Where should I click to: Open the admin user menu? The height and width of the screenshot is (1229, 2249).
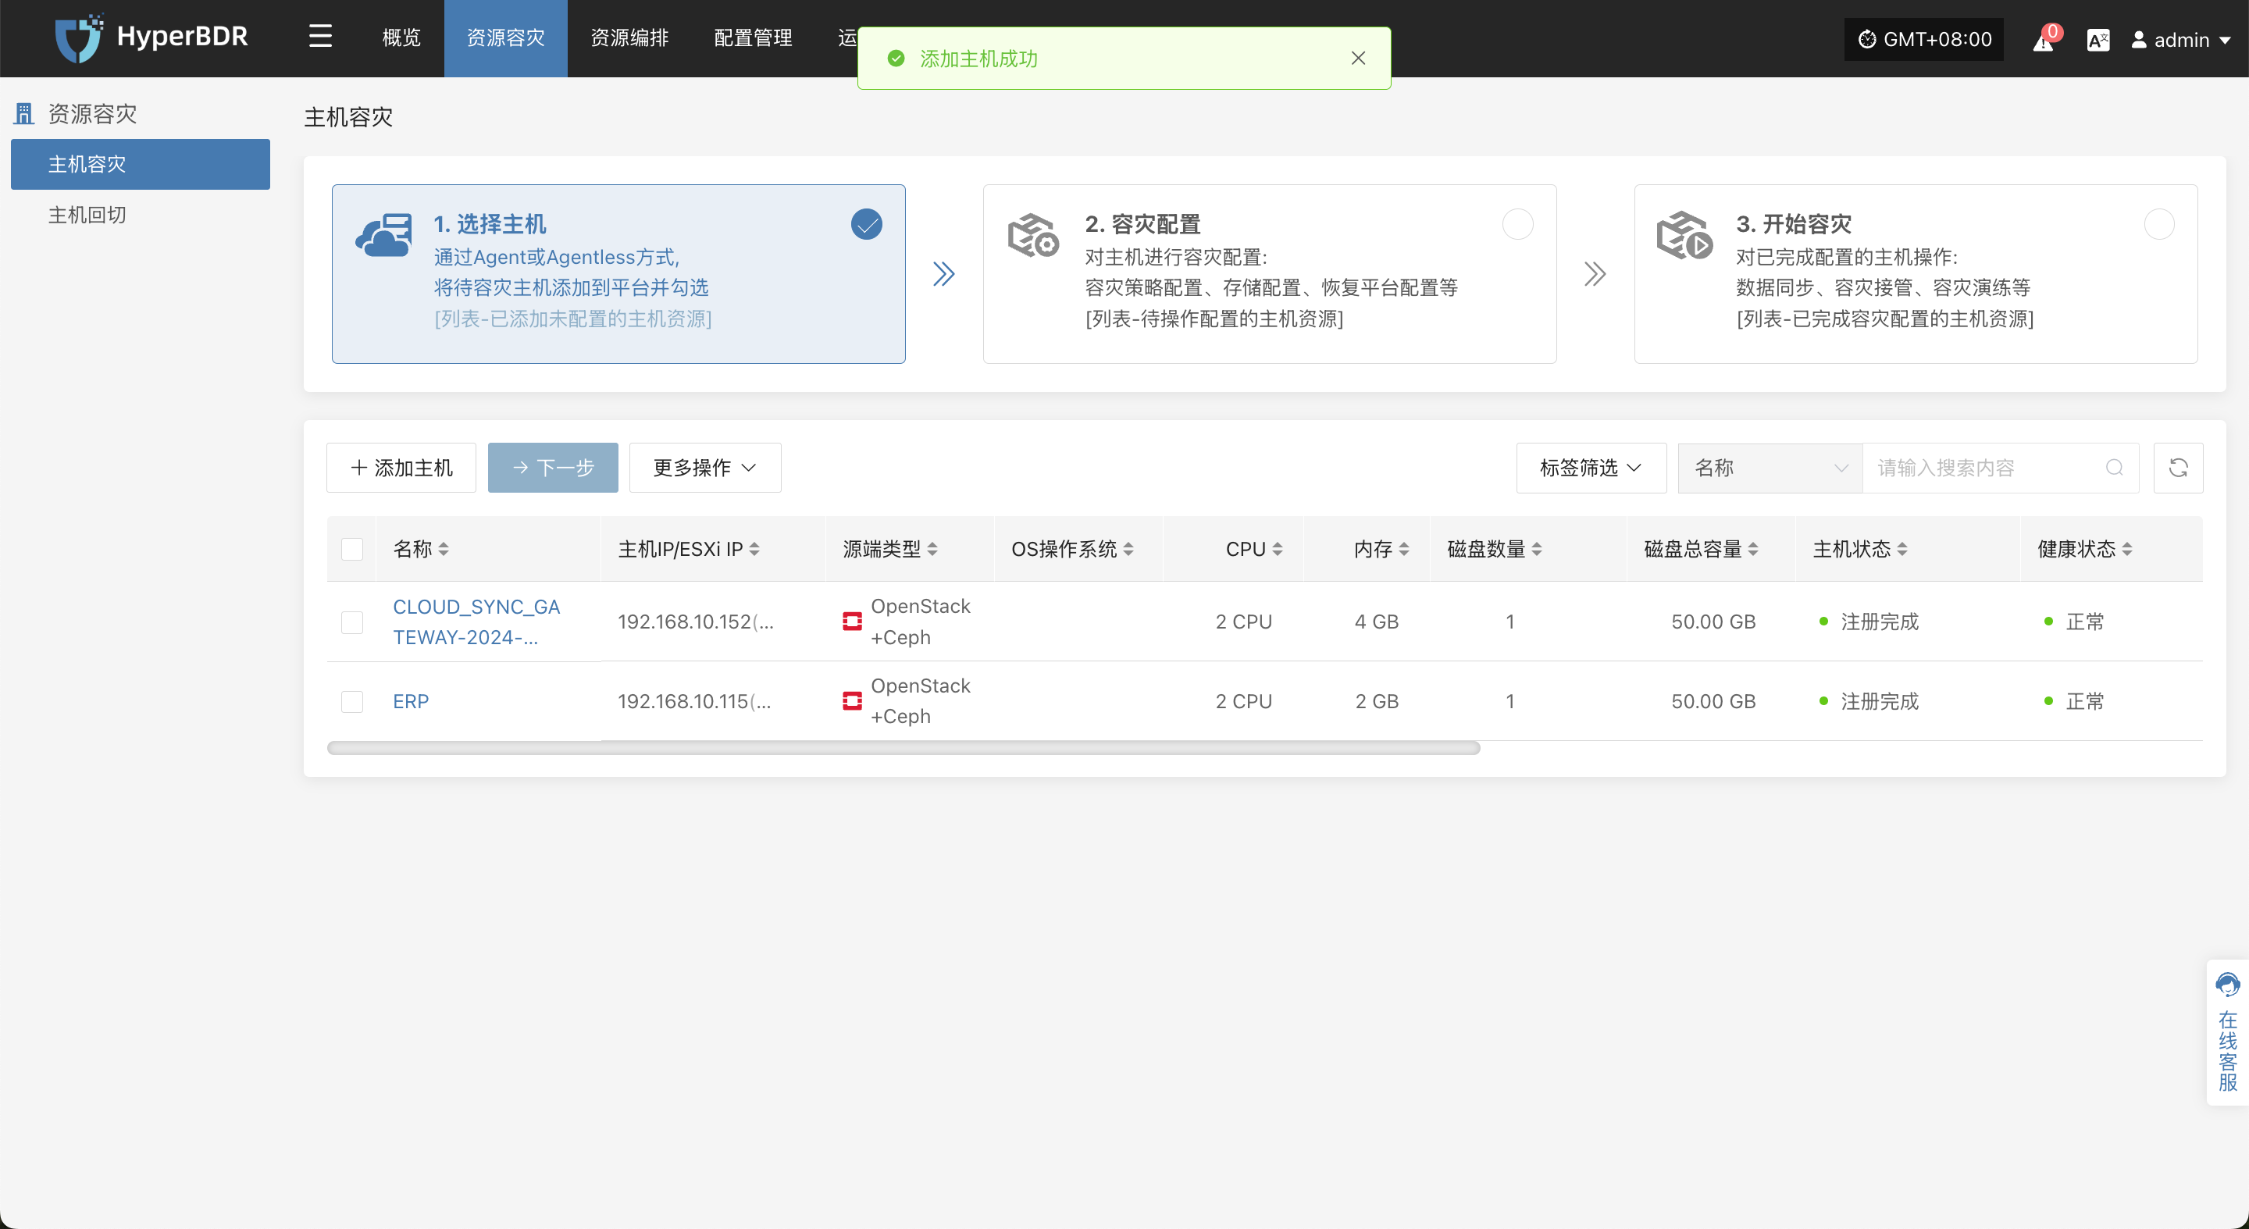tap(2181, 40)
